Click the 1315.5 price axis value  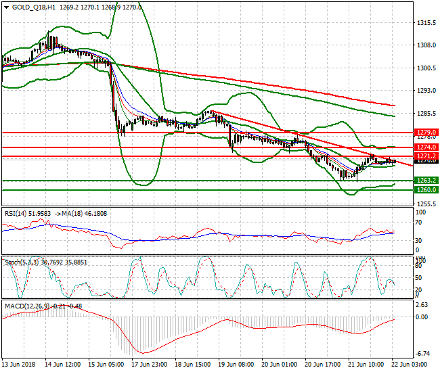(x=425, y=23)
